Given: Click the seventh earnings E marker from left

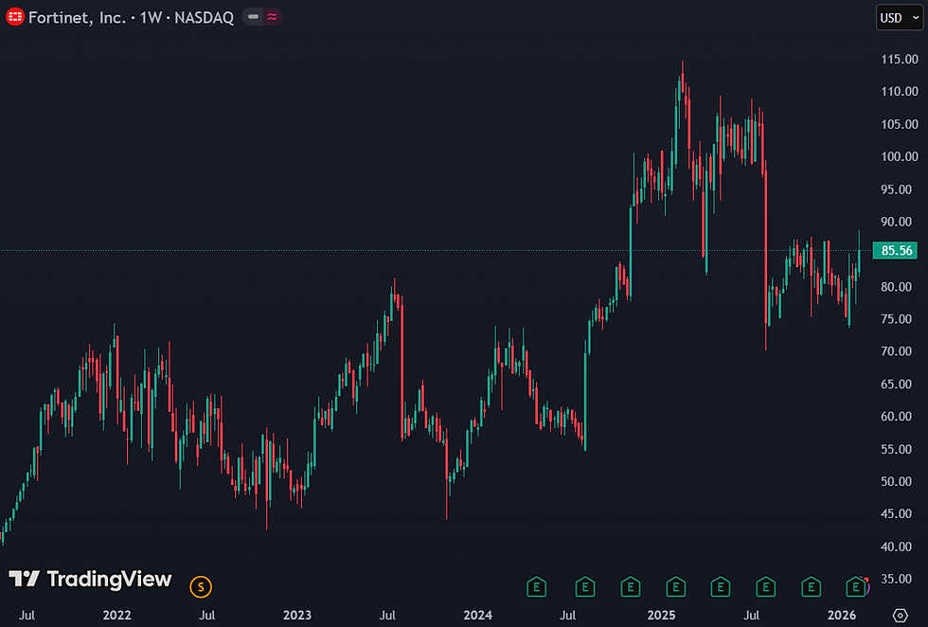Looking at the screenshot, I should pyautogui.click(x=811, y=586).
